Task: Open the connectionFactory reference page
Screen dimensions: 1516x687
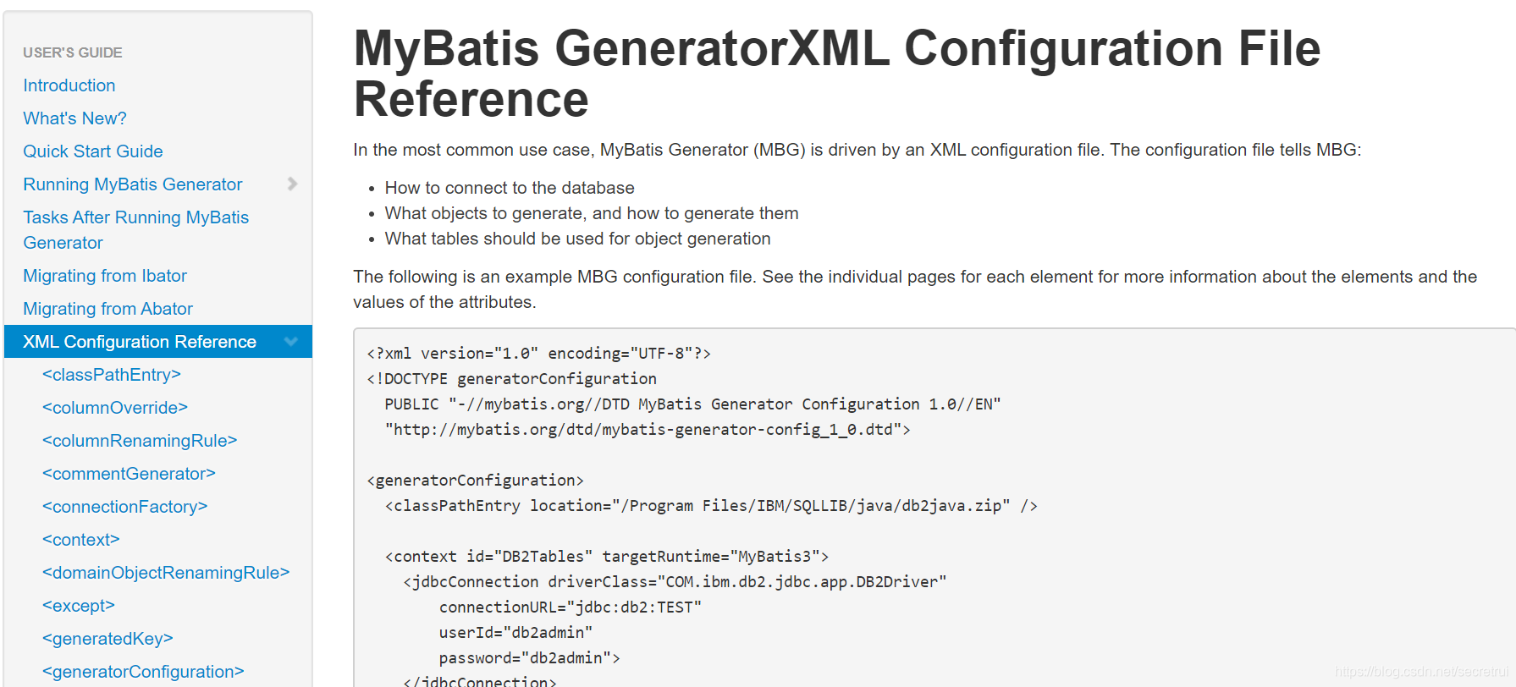Action: 124,506
